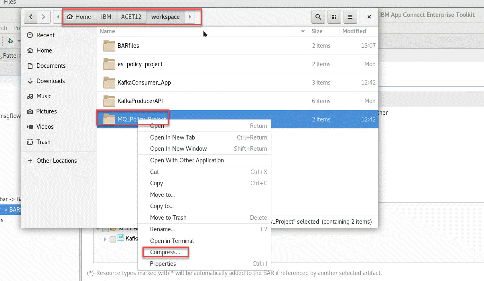Screen dimensions: 484x281
Task: Tick the checkbox beside the REST API entry
Action: point(106,229)
